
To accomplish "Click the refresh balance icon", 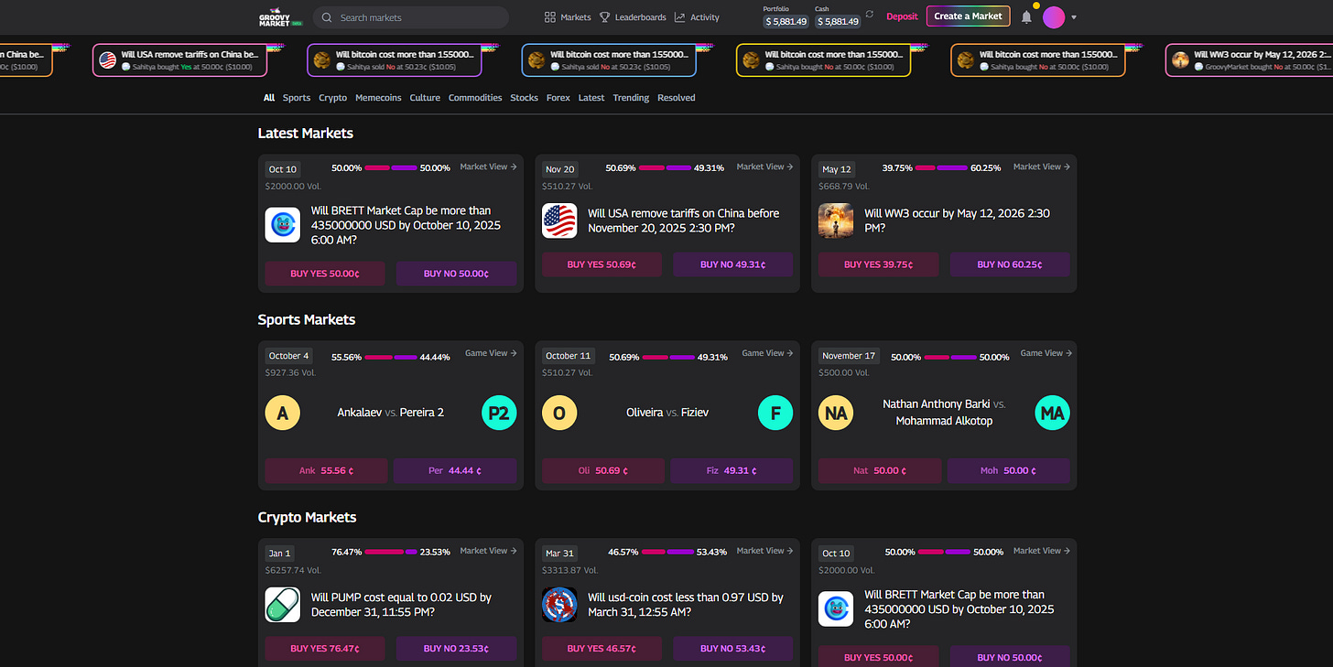I will tap(870, 15).
